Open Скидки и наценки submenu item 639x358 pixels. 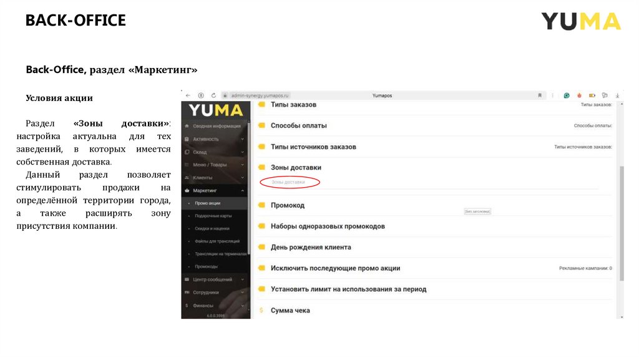tap(212, 228)
